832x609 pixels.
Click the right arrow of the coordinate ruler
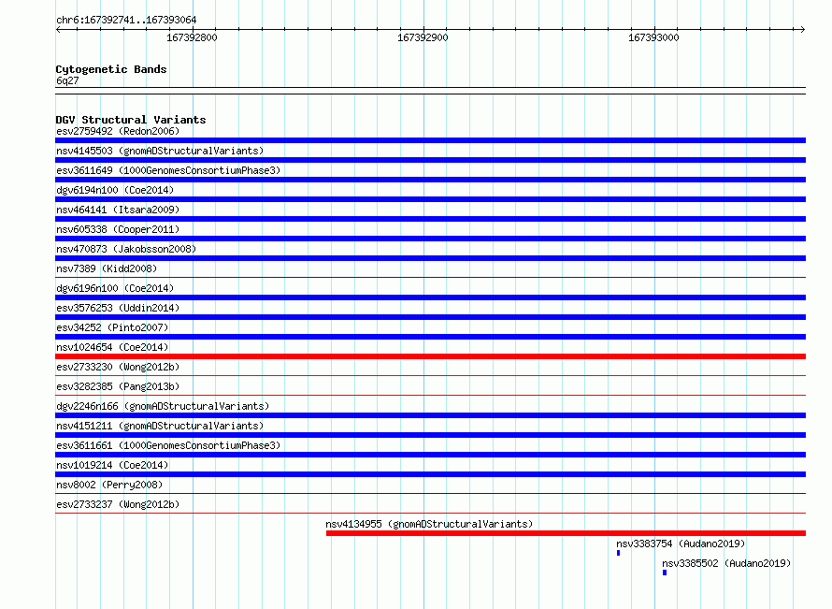pyautogui.click(x=803, y=29)
